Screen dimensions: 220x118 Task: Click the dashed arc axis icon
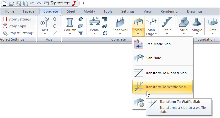[x=55, y=26]
